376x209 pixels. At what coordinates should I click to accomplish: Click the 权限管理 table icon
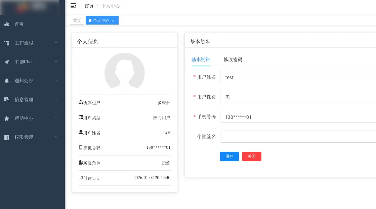pyautogui.click(x=7, y=137)
